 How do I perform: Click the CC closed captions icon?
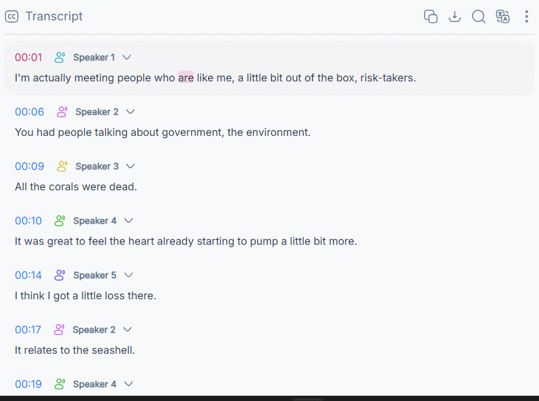tap(11, 17)
